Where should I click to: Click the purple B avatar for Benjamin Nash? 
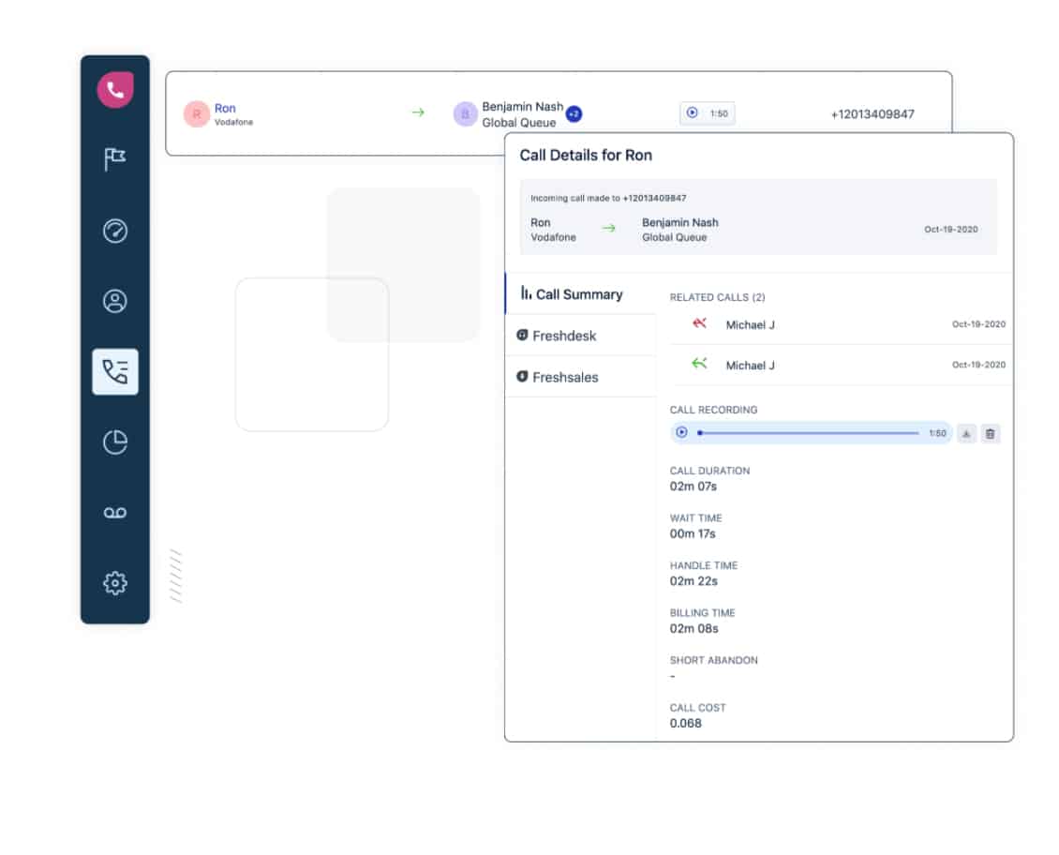point(465,114)
